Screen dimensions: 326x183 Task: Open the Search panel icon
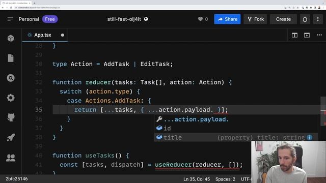(x=11, y=78)
